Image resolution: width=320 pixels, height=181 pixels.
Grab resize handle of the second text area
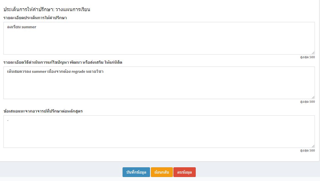(x=313, y=97)
